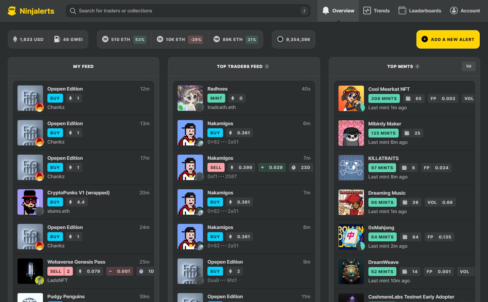Click the SELL tag on Webaverse Genesis Pass

pos(56,271)
